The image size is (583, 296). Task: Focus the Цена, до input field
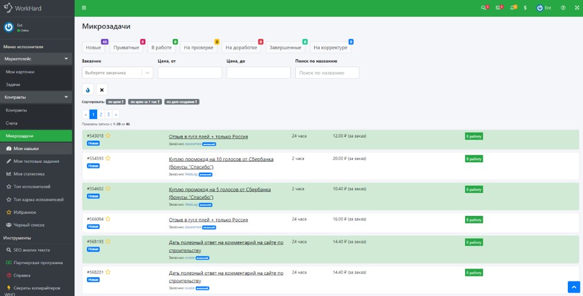(x=258, y=73)
